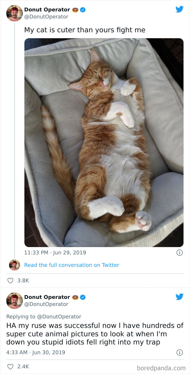The image size is (190, 374).
Task: Click the verified badge on the reply tweet
Action: click(83, 297)
